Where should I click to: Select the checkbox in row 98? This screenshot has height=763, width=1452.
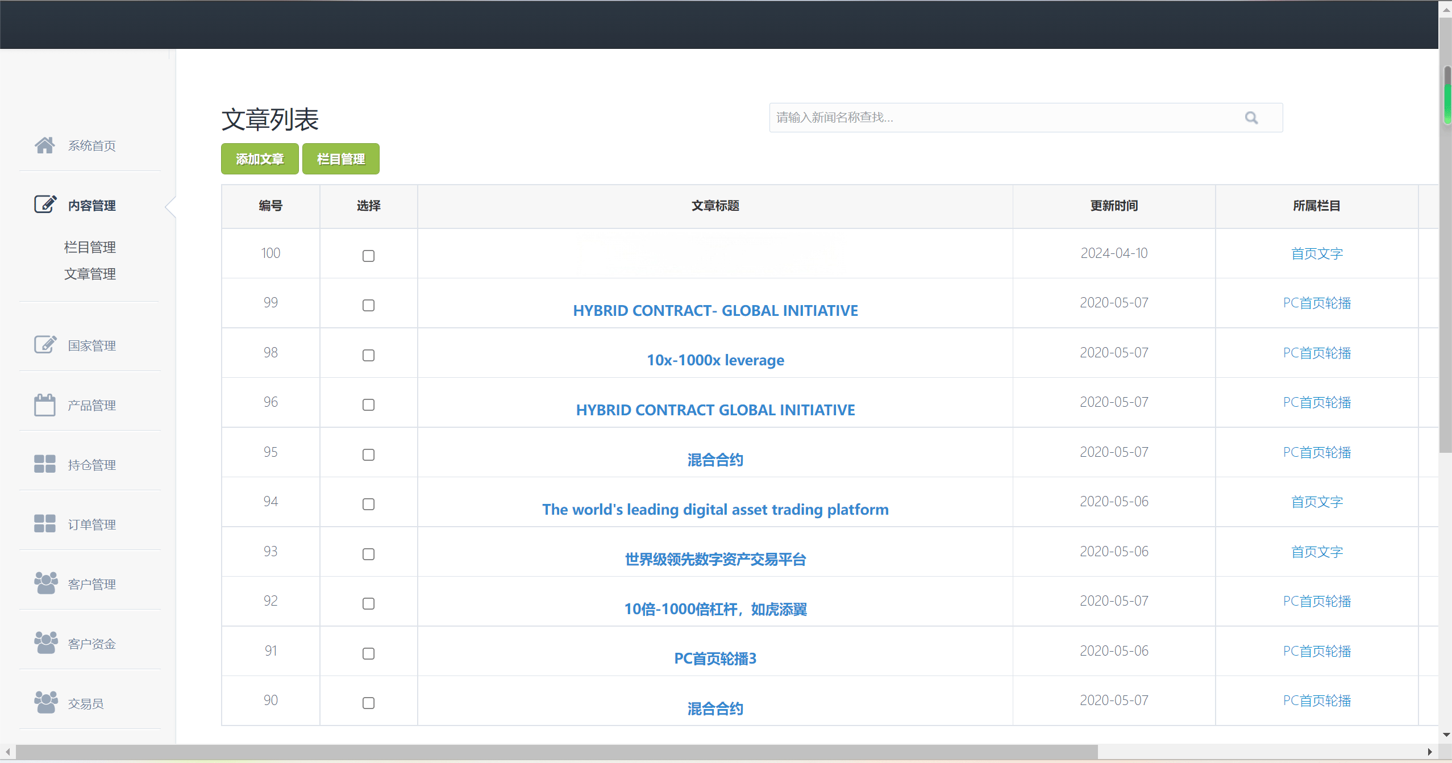click(368, 355)
